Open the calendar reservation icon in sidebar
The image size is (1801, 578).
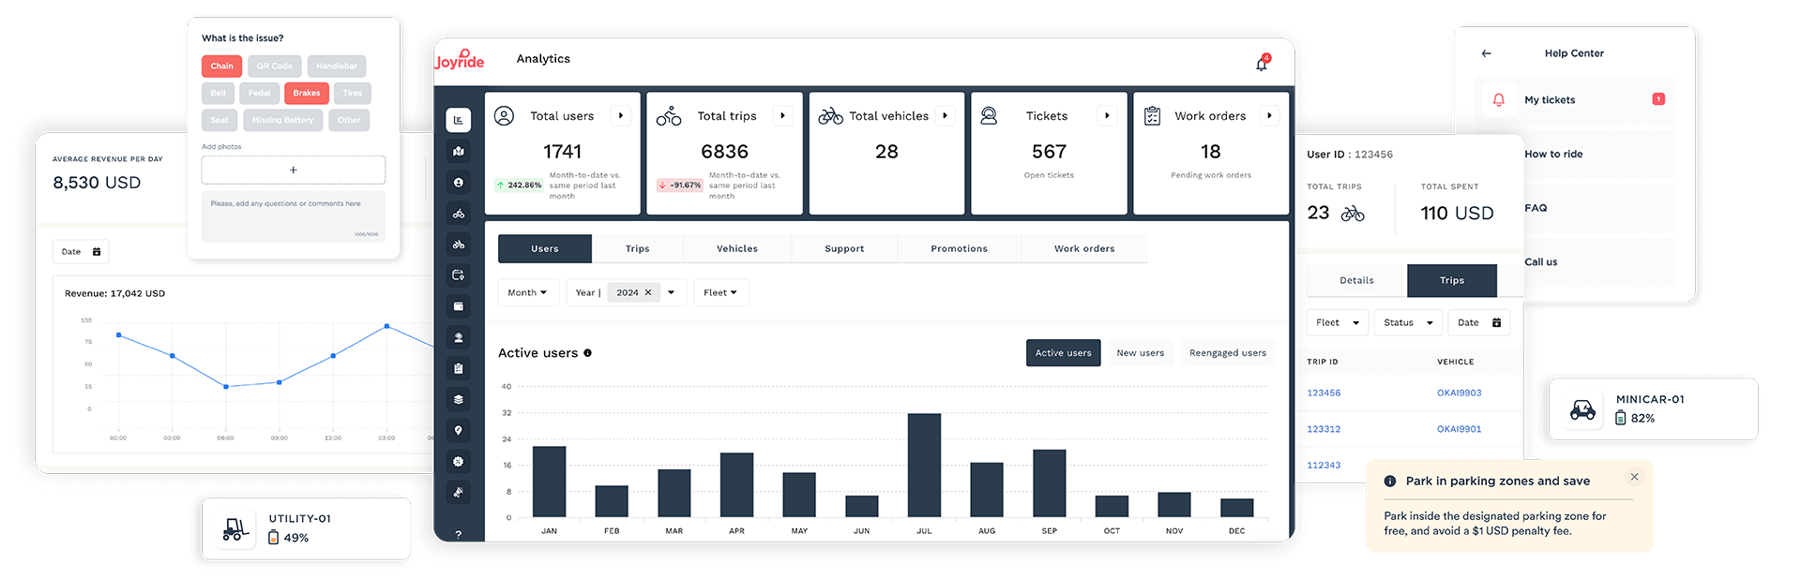[458, 275]
